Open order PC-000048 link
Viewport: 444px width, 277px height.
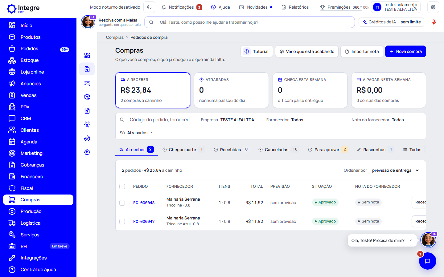coord(144,203)
